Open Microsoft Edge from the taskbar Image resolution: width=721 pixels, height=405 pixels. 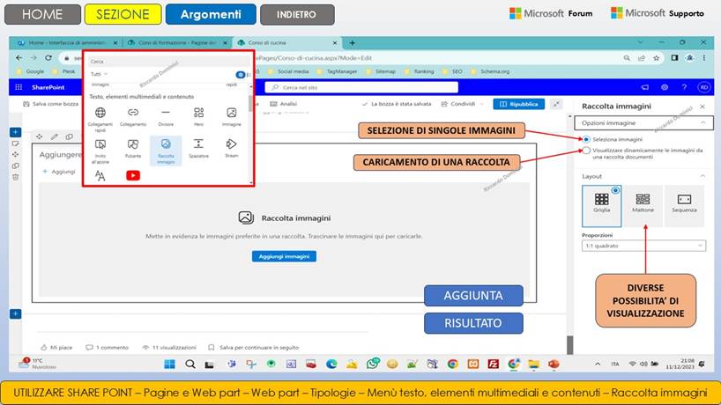pos(331,364)
